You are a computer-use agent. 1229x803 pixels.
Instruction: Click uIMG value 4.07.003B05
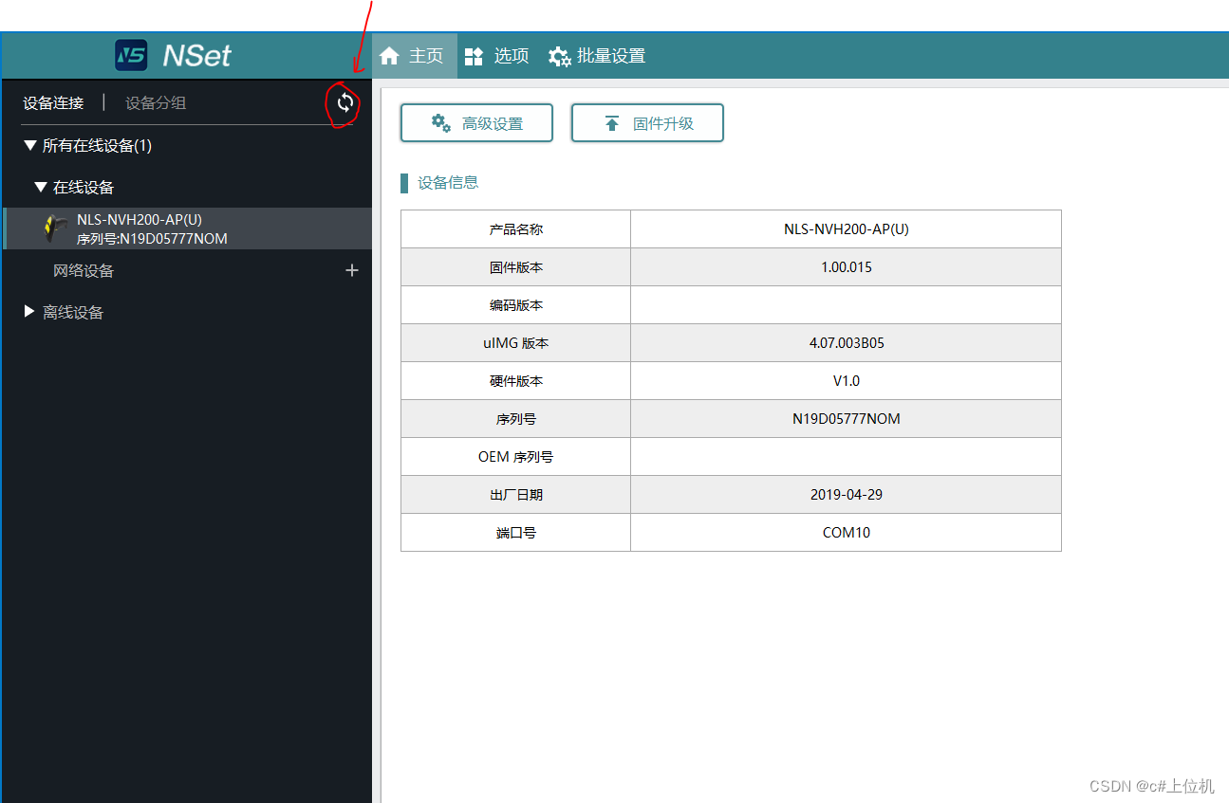(847, 343)
